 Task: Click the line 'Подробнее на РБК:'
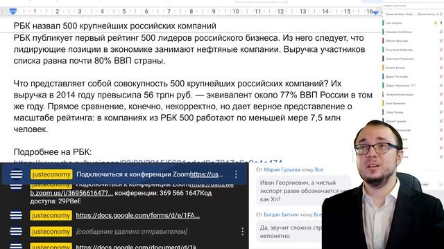click(53, 152)
